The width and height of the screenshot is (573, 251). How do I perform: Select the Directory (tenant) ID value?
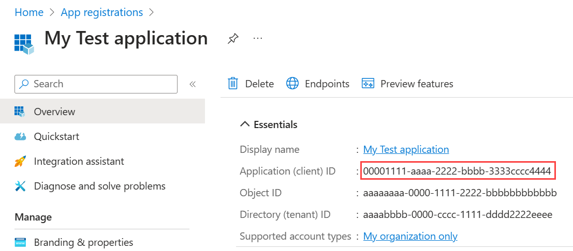[x=458, y=214]
